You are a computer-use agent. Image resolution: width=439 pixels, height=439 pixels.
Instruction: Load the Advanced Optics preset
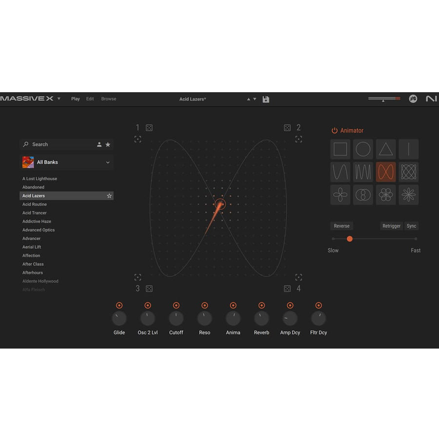click(x=39, y=230)
